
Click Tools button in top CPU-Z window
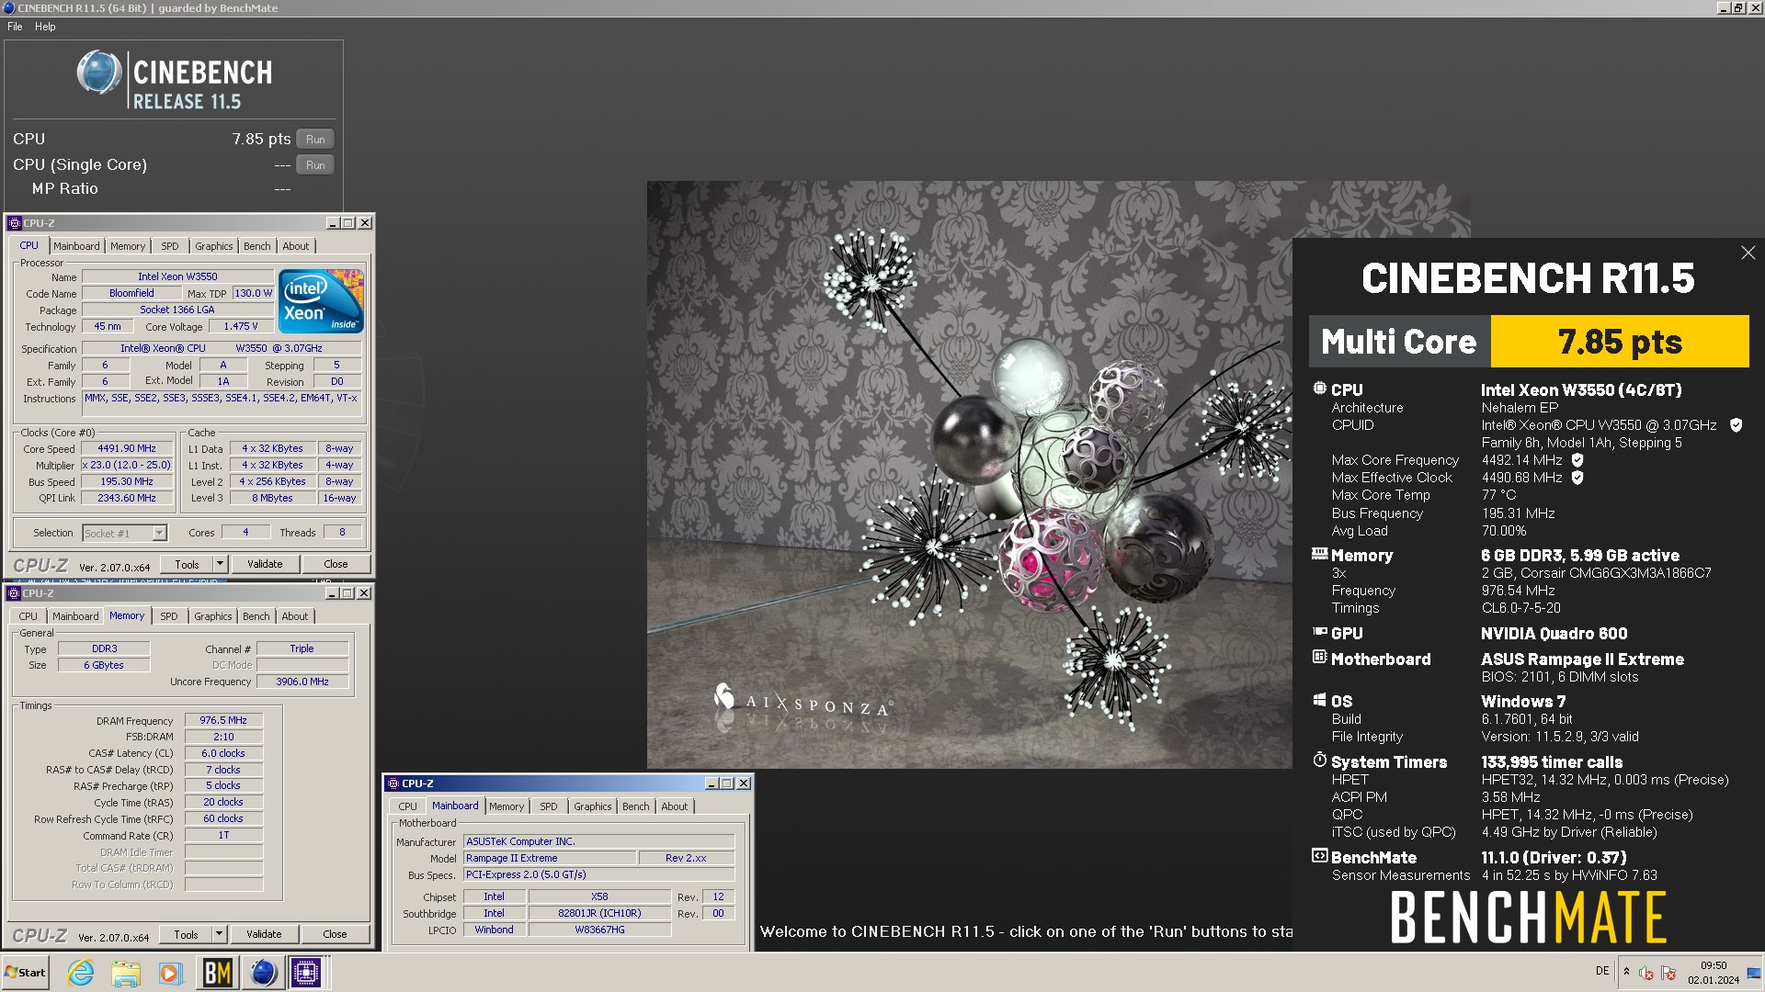(187, 564)
